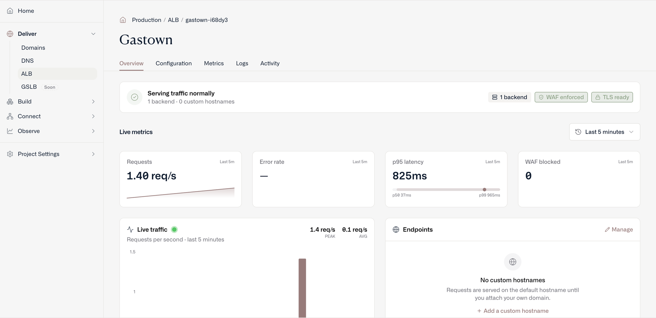Click the Production breadcrumb link

point(147,20)
